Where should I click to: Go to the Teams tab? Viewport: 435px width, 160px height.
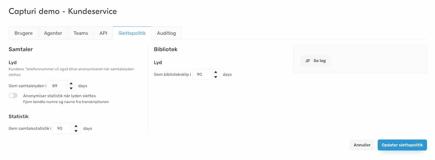tap(81, 33)
